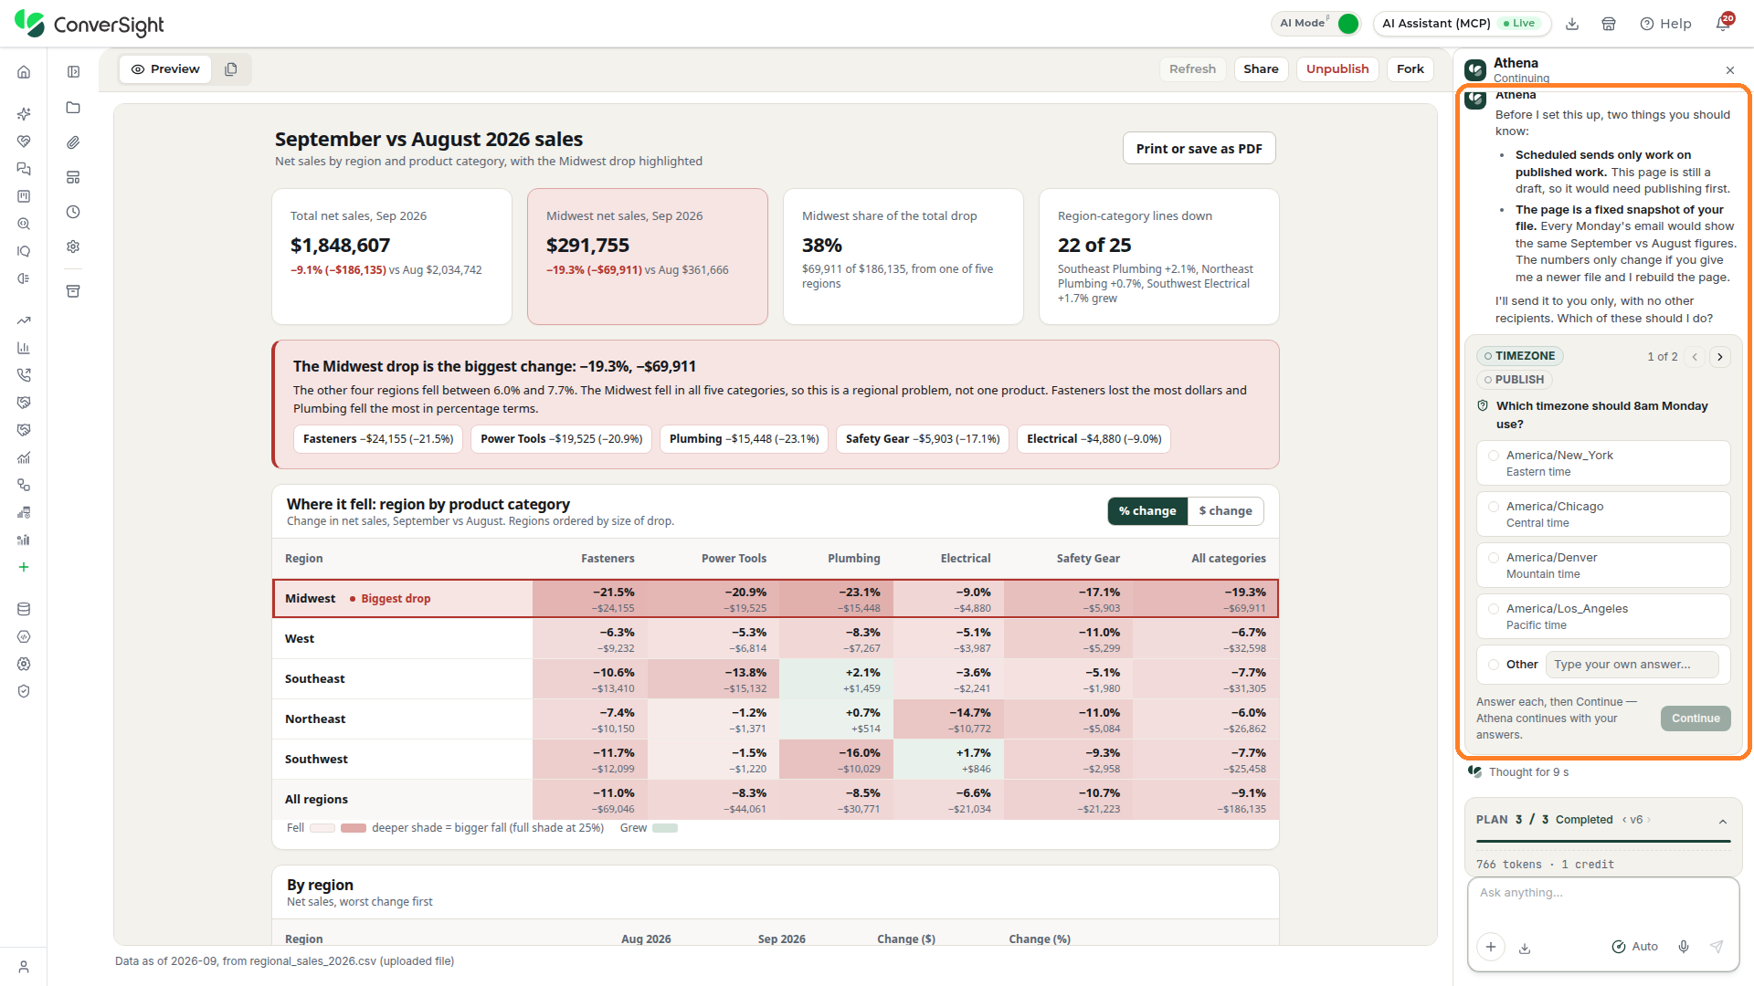Open the PUBLISH question tab
Image resolution: width=1754 pixels, height=986 pixels.
(1514, 380)
